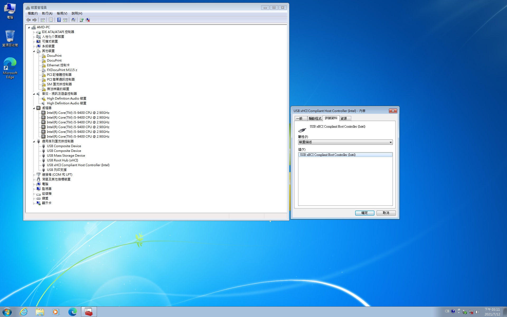Image resolution: width=507 pixels, height=317 pixels.
Task: Click the 確定 button
Action: [365, 213]
